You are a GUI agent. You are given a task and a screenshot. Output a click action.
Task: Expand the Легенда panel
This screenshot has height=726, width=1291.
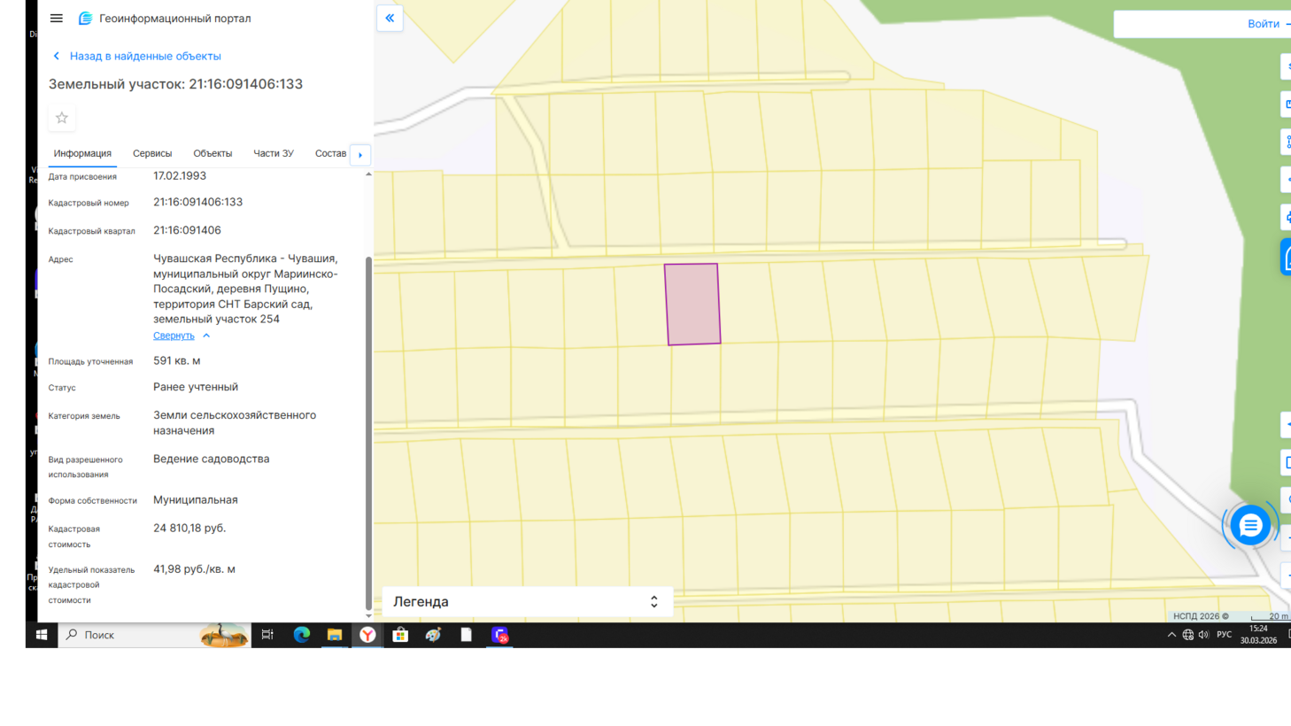point(653,602)
